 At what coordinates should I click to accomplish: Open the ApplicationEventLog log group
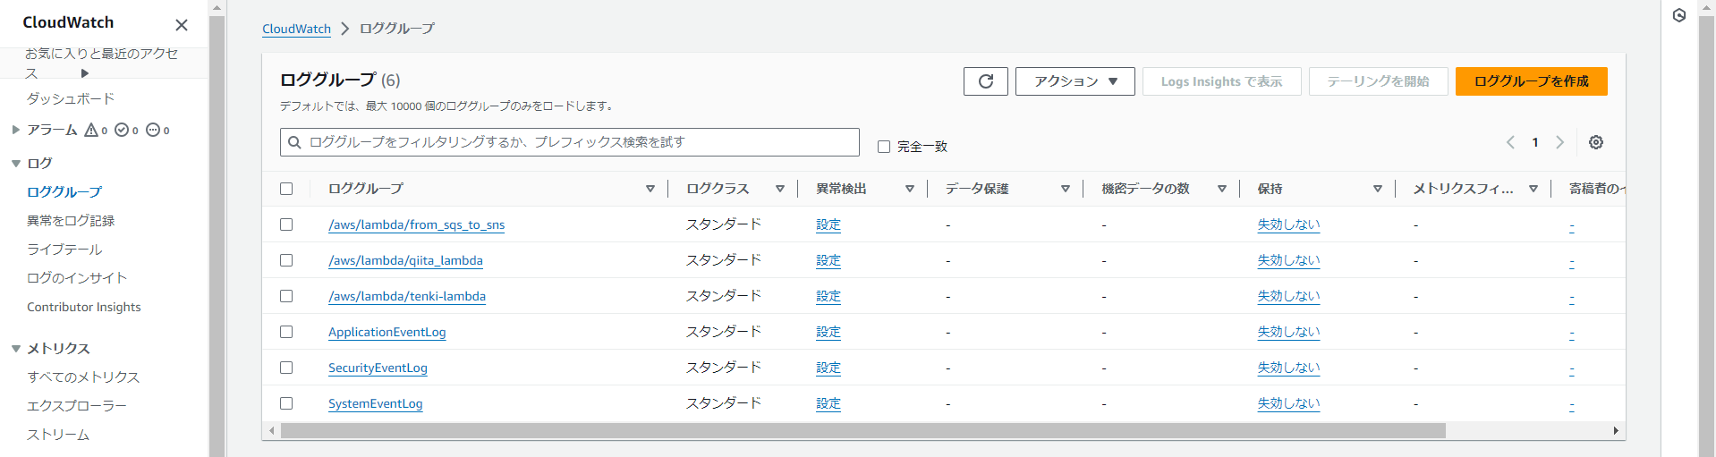(x=387, y=332)
